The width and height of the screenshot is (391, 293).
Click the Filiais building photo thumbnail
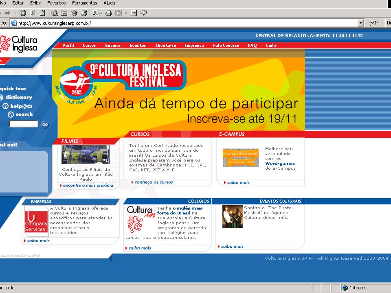coord(86,155)
